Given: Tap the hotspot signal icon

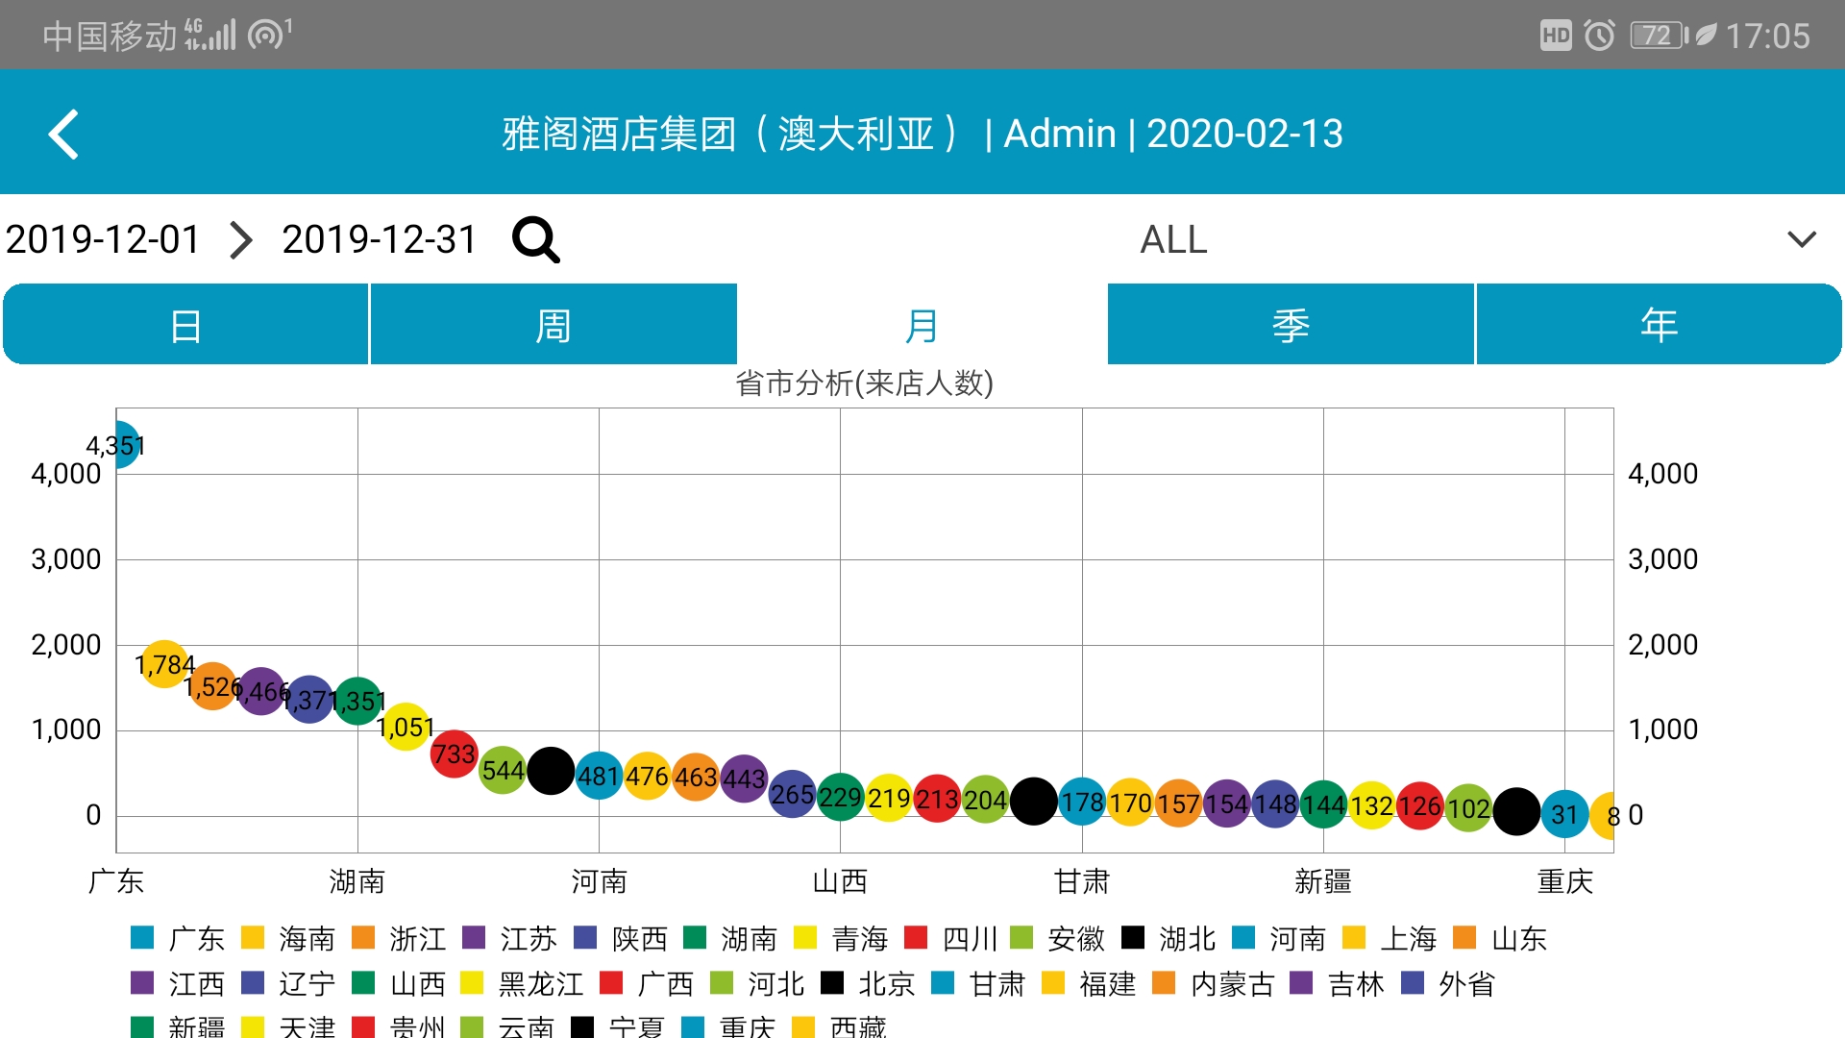Looking at the screenshot, I should pos(268,35).
